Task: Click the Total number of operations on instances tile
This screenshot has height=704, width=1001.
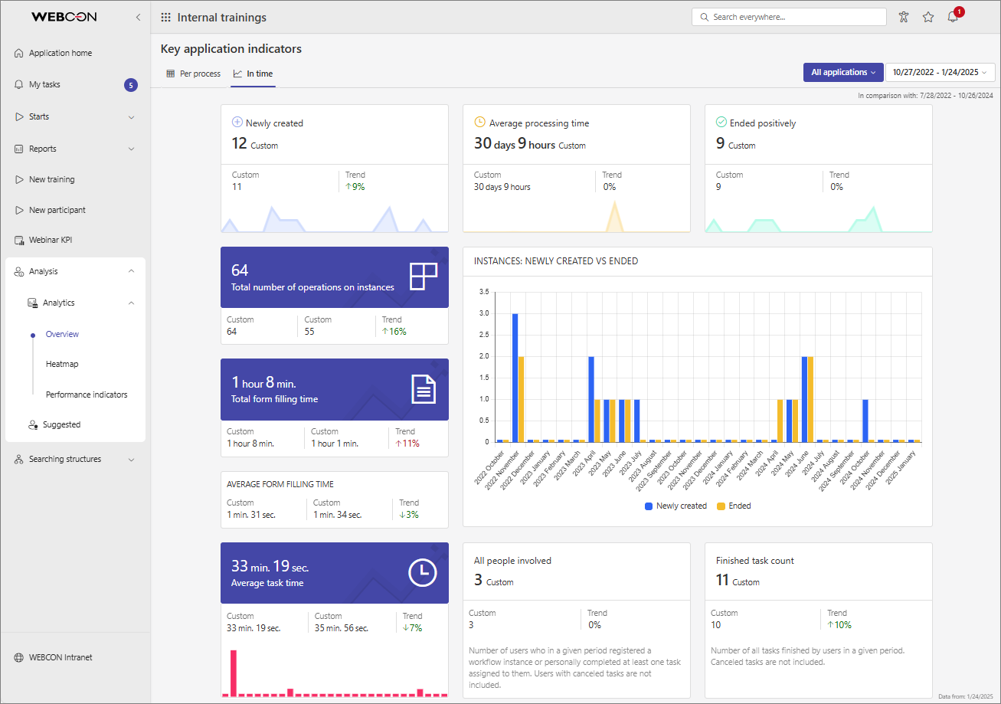Action: [x=335, y=277]
